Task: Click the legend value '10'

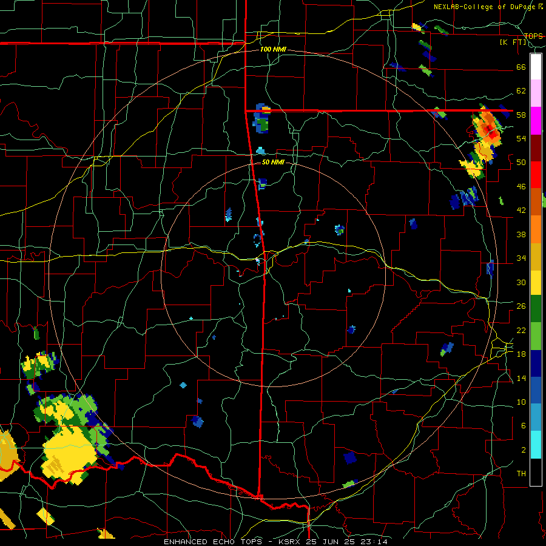Action: [x=521, y=402]
